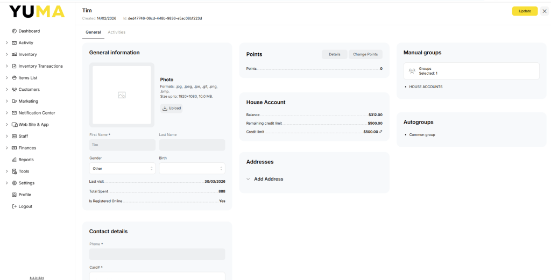The width and height of the screenshot is (551, 280).
Task: Expand the Add Address section
Action: coord(265,179)
